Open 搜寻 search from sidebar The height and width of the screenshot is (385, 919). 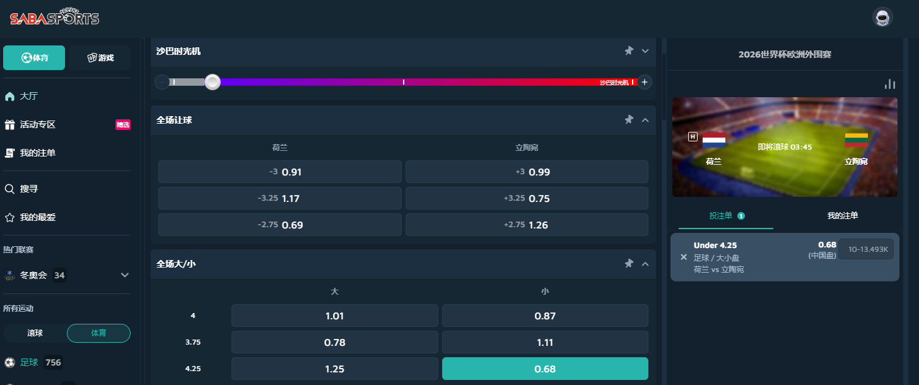click(29, 189)
